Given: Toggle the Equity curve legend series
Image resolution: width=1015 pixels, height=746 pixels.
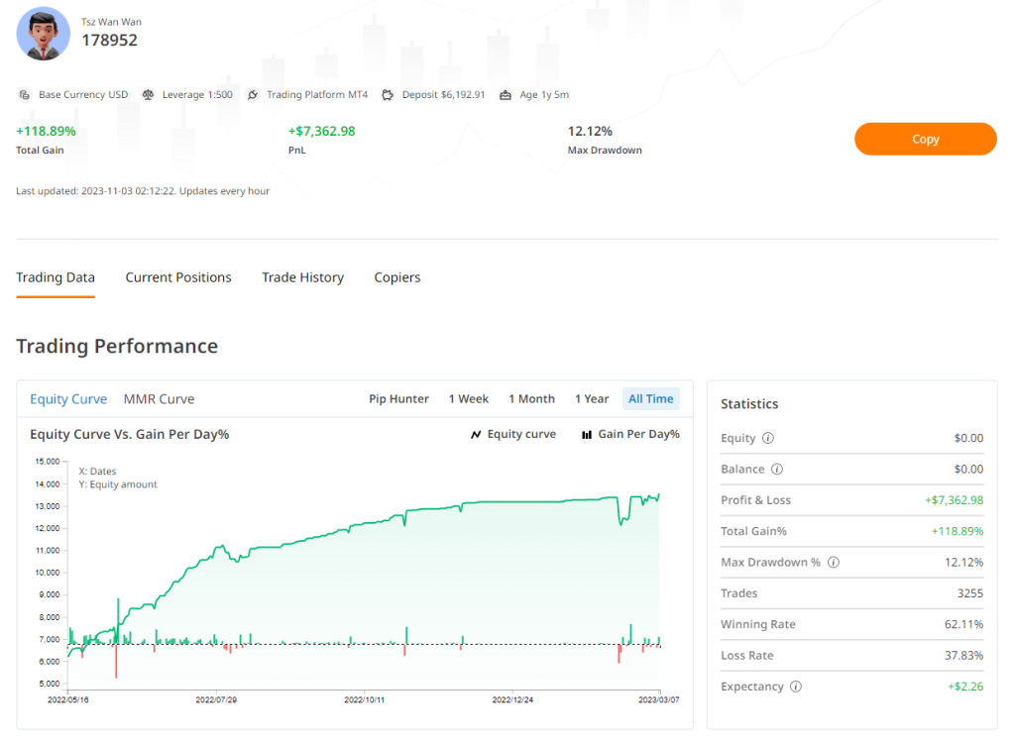Looking at the screenshot, I should [x=512, y=434].
